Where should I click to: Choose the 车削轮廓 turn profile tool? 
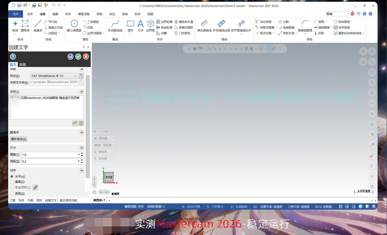164,28
